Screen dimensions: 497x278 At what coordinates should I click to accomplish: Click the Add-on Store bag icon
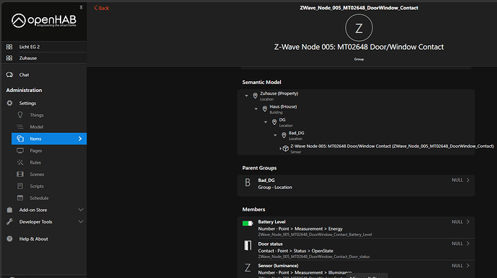(9, 210)
